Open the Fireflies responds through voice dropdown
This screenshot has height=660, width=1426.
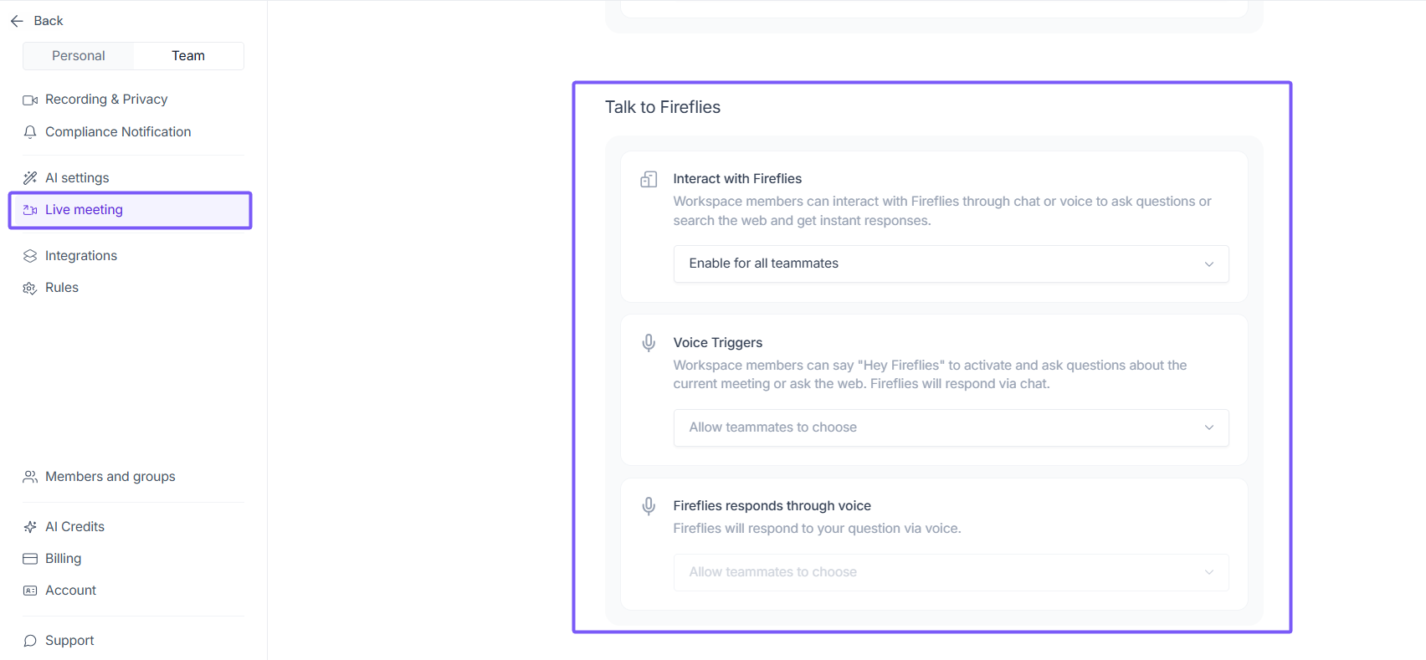951,572
